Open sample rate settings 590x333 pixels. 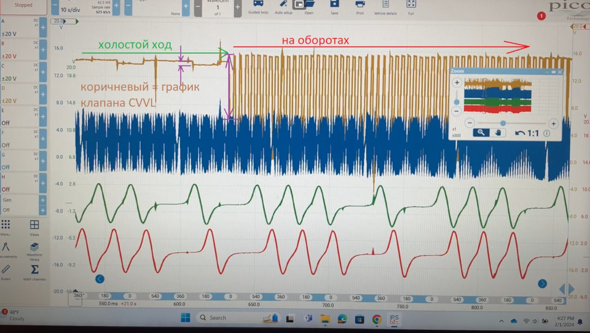[100, 7]
